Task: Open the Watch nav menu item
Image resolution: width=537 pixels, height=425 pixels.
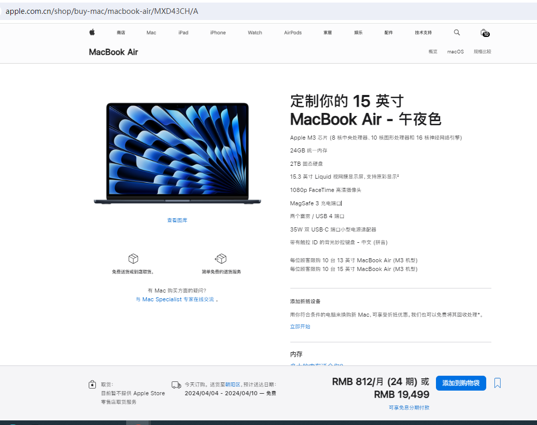Action: point(255,32)
